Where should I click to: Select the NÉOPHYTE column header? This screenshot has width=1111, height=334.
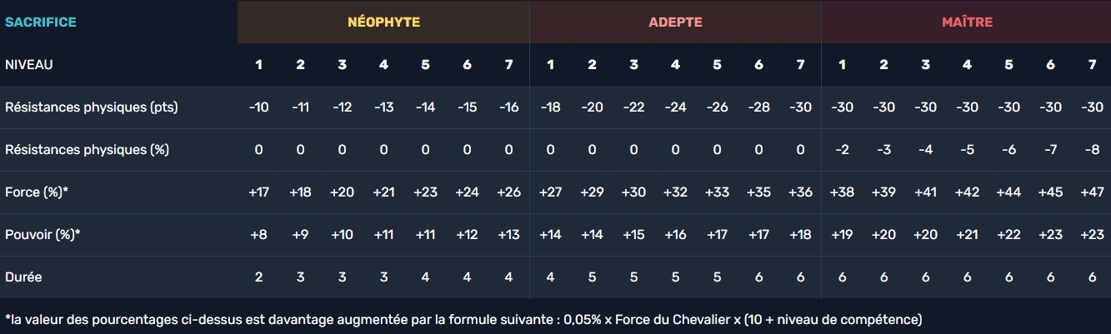383,22
